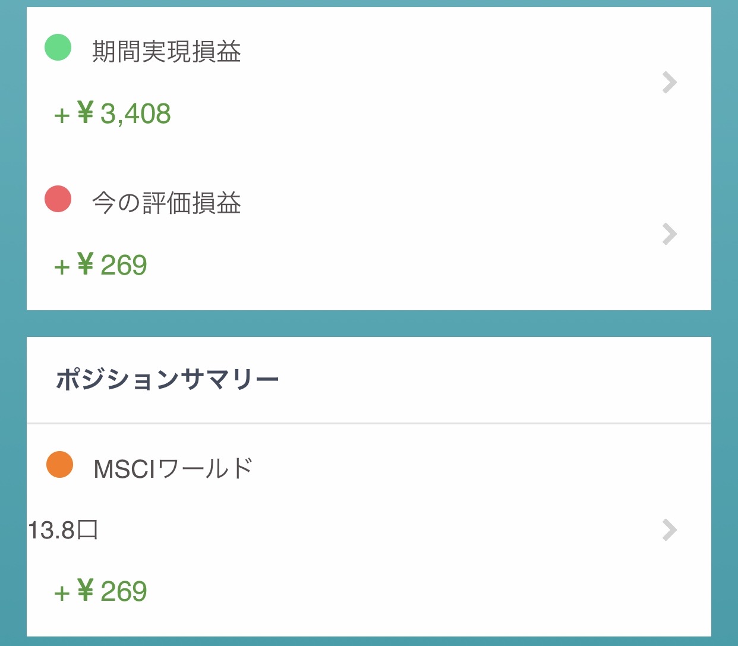Tap the +¥269 amount under 今の評価損益

(100, 265)
